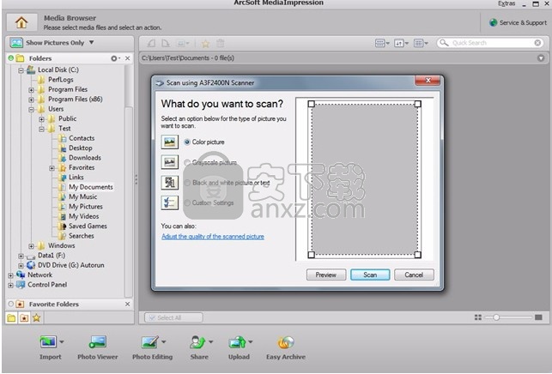
Task: Collapse the Local Disk (C:) node
Action: (x=21, y=70)
